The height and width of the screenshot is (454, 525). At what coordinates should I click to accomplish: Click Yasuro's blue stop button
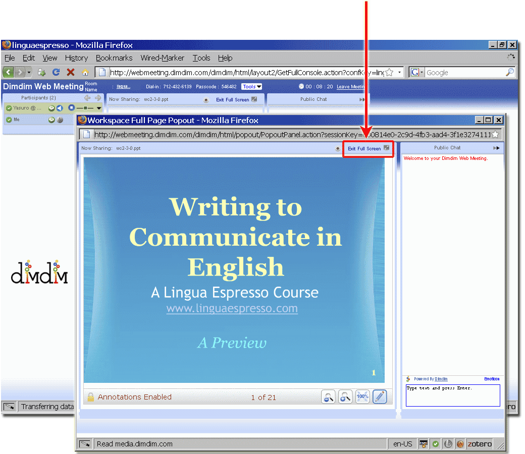click(71, 108)
